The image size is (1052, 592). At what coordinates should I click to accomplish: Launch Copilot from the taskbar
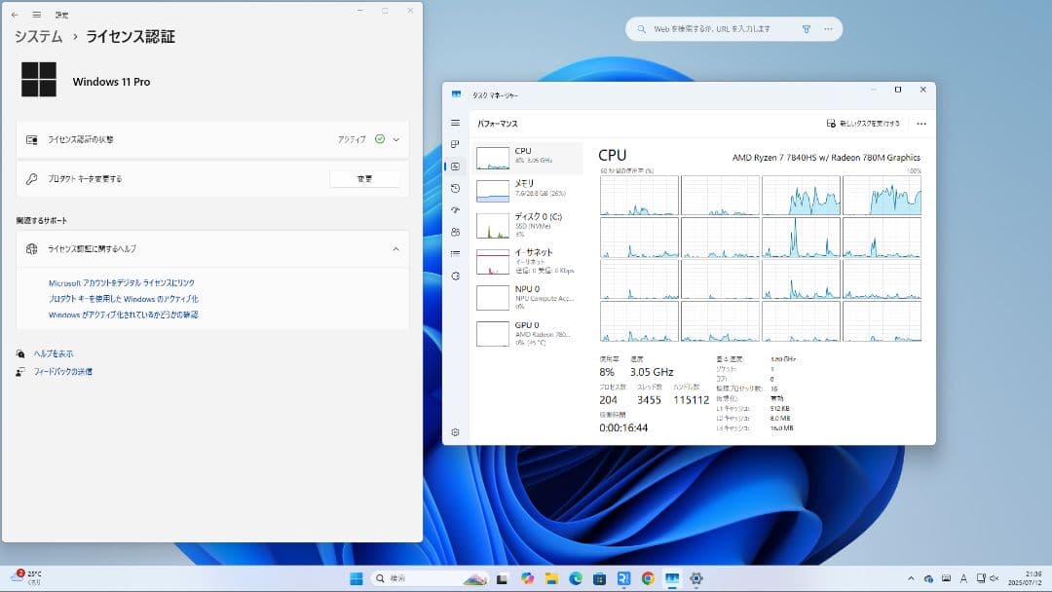pyautogui.click(x=527, y=578)
